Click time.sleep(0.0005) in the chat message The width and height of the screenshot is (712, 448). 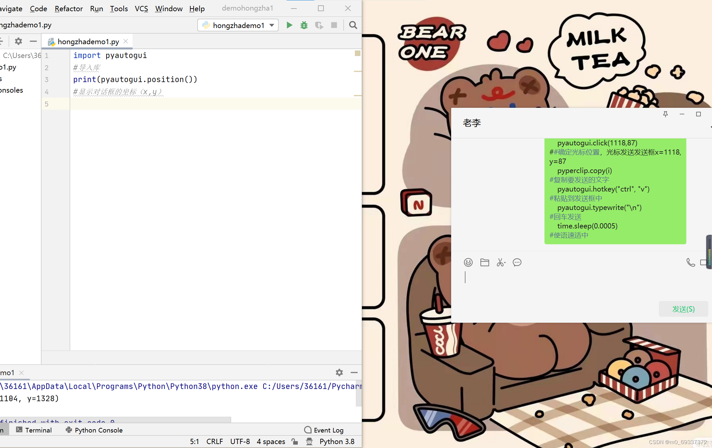click(x=587, y=226)
